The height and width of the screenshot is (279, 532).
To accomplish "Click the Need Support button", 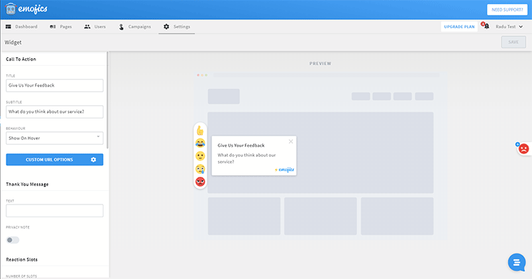I will 507,9.
